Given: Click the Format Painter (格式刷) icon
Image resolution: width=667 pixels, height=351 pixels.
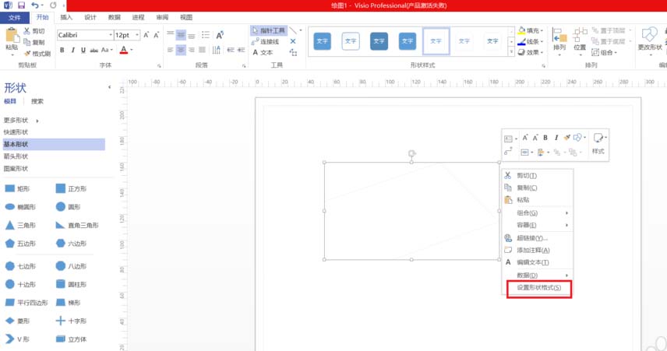Looking at the screenshot, I should point(37,54).
